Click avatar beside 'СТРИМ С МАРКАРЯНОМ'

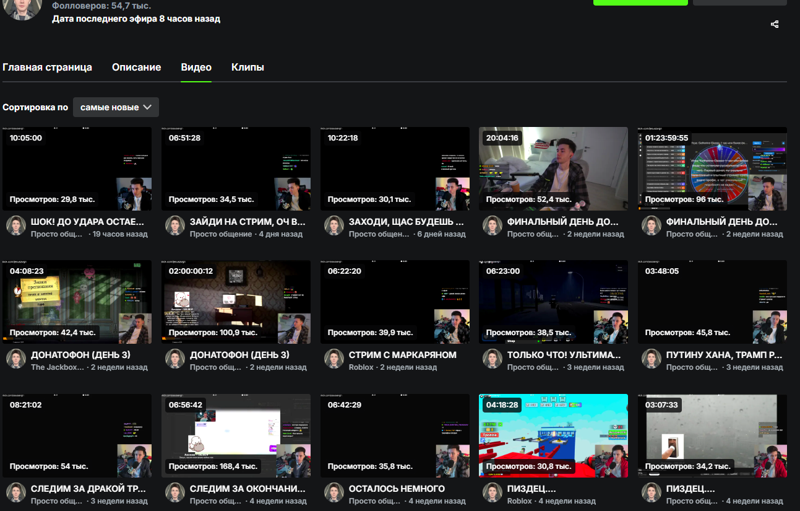tap(334, 359)
